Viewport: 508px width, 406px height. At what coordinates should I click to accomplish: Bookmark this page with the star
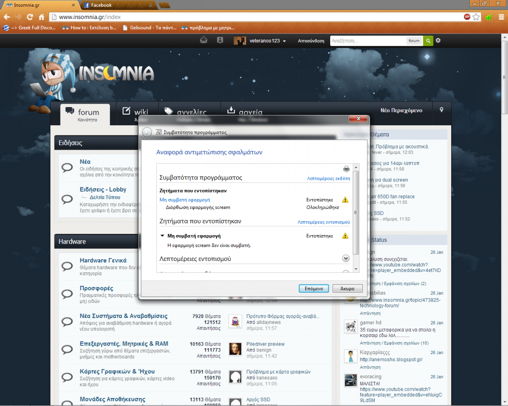pyautogui.click(x=476, y=17)
